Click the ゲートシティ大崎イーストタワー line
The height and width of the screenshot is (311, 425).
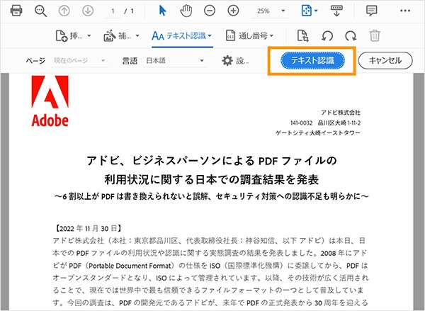point(318,133)
